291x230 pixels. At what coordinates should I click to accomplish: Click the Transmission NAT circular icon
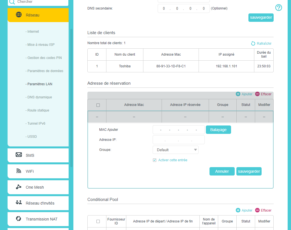tap(19, 219)
